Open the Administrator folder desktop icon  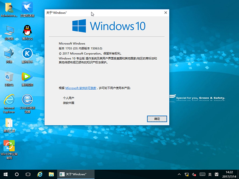pos(9,8)
